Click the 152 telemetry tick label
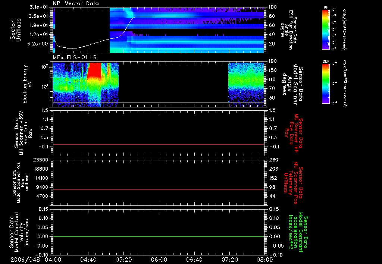This screenshot has height=264, width=382. [273, 178]
